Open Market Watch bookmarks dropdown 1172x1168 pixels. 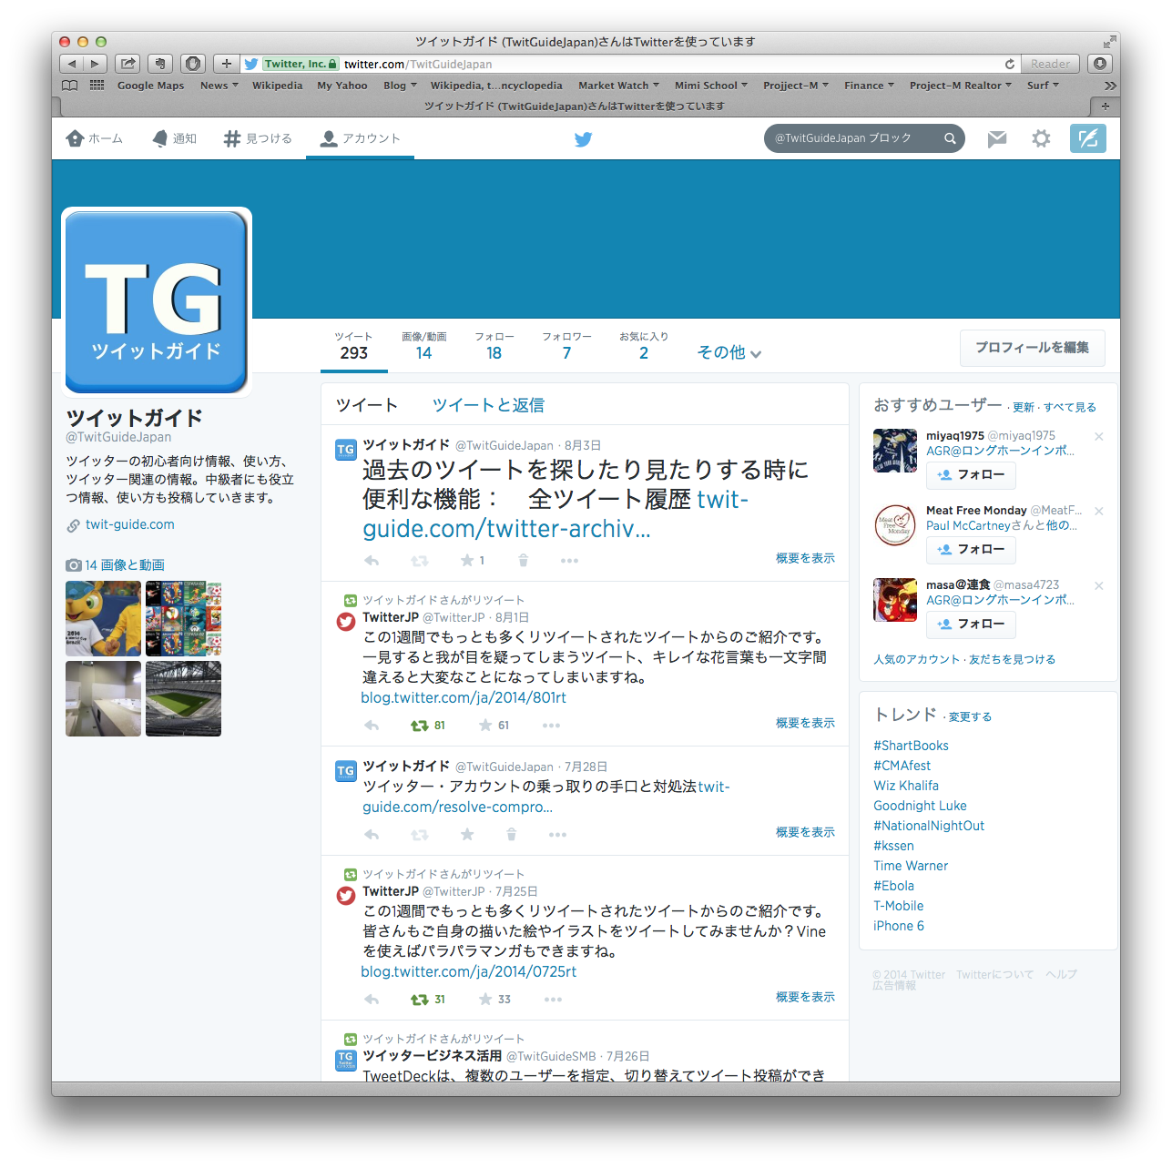[619, 86]
